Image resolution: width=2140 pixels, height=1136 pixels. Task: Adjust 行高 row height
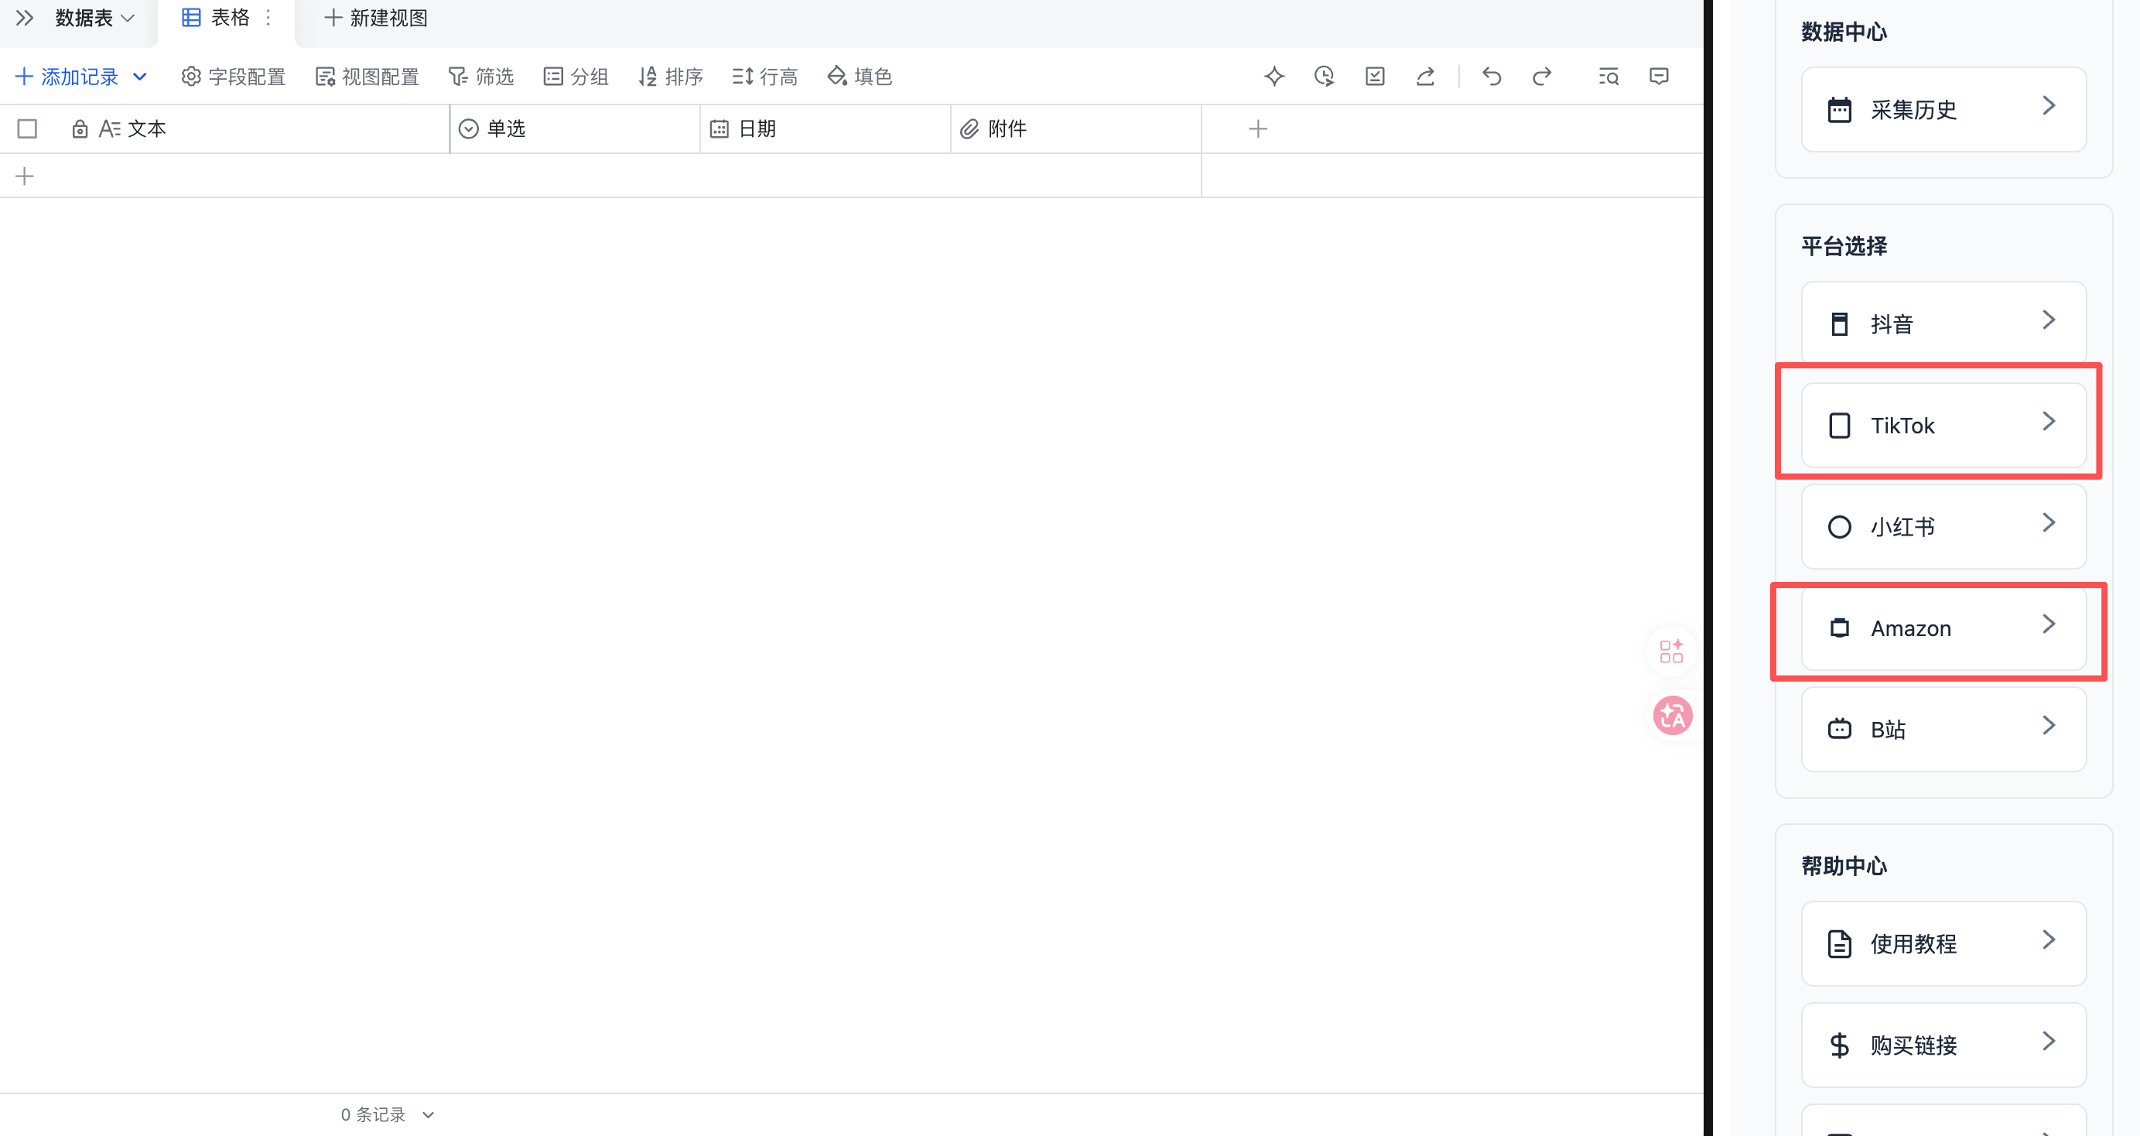coord(765,77)
